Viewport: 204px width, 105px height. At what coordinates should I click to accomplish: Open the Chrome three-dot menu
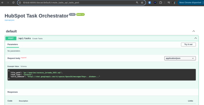pos(203,3)
